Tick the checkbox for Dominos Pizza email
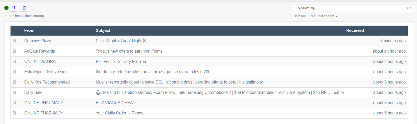This screenshot has width=417, height=124. (14, 41)
